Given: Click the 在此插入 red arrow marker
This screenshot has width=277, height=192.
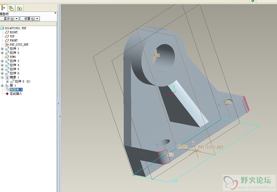Looking at the screenshot, I should click(7, 94).
